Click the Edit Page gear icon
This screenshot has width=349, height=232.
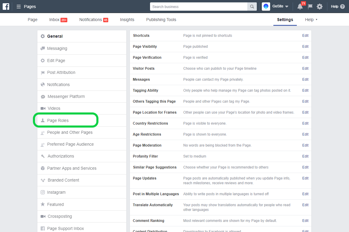tap(43, 61)
